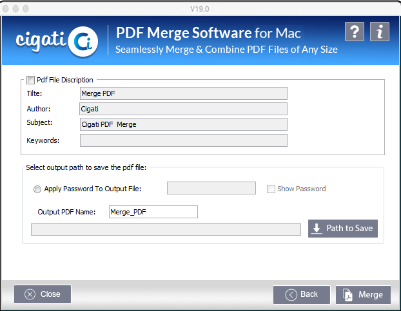Click the 'Output PDF Name:' label

click(66, 212)
